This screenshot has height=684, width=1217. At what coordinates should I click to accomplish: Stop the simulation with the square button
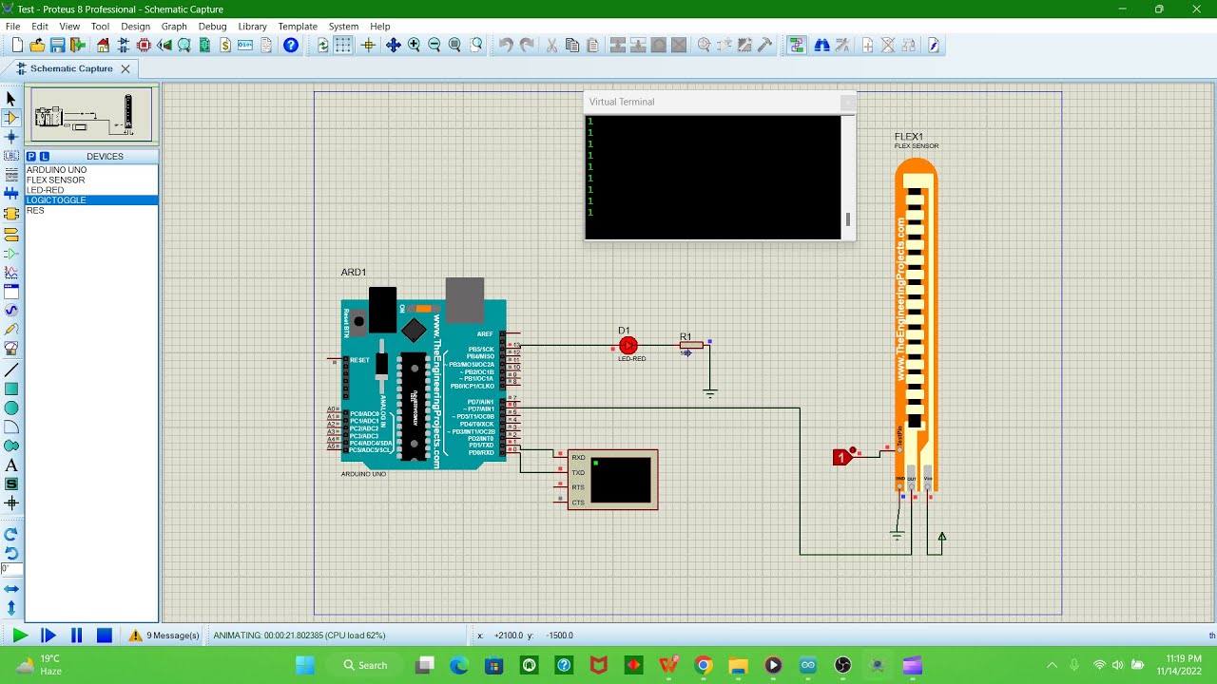click(x=105, y=636)
